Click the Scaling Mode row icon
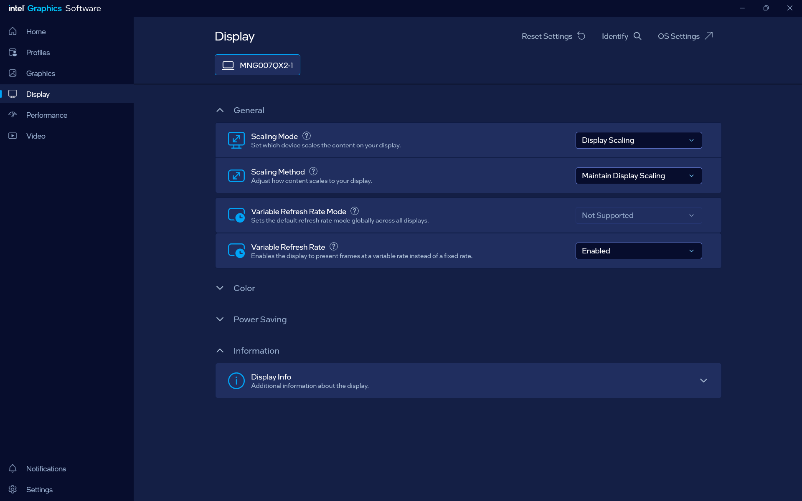Screen dimensions: 802x501 coord(236,140)
